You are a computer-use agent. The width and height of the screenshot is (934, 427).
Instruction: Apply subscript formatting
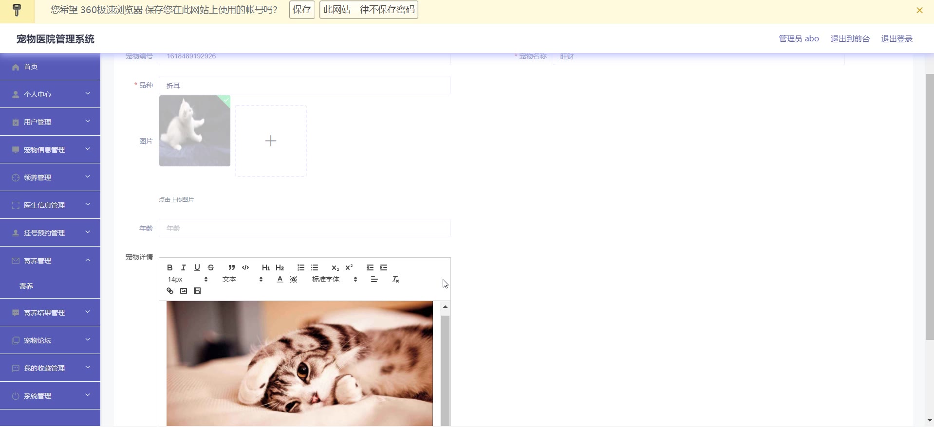pyautogui.click(x=335, y=267)
